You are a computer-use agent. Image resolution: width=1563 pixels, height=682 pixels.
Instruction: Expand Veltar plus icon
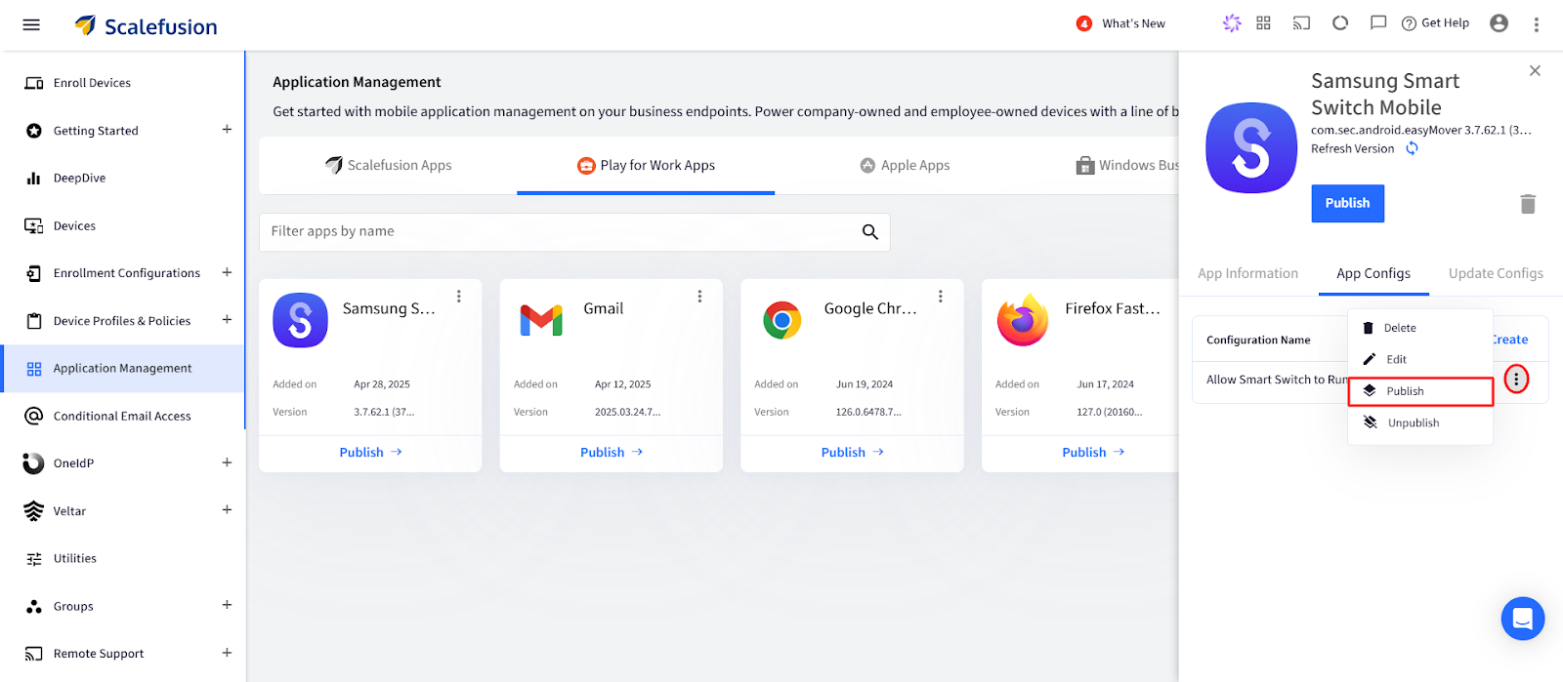pyautogui.click(x=227, y=510)
